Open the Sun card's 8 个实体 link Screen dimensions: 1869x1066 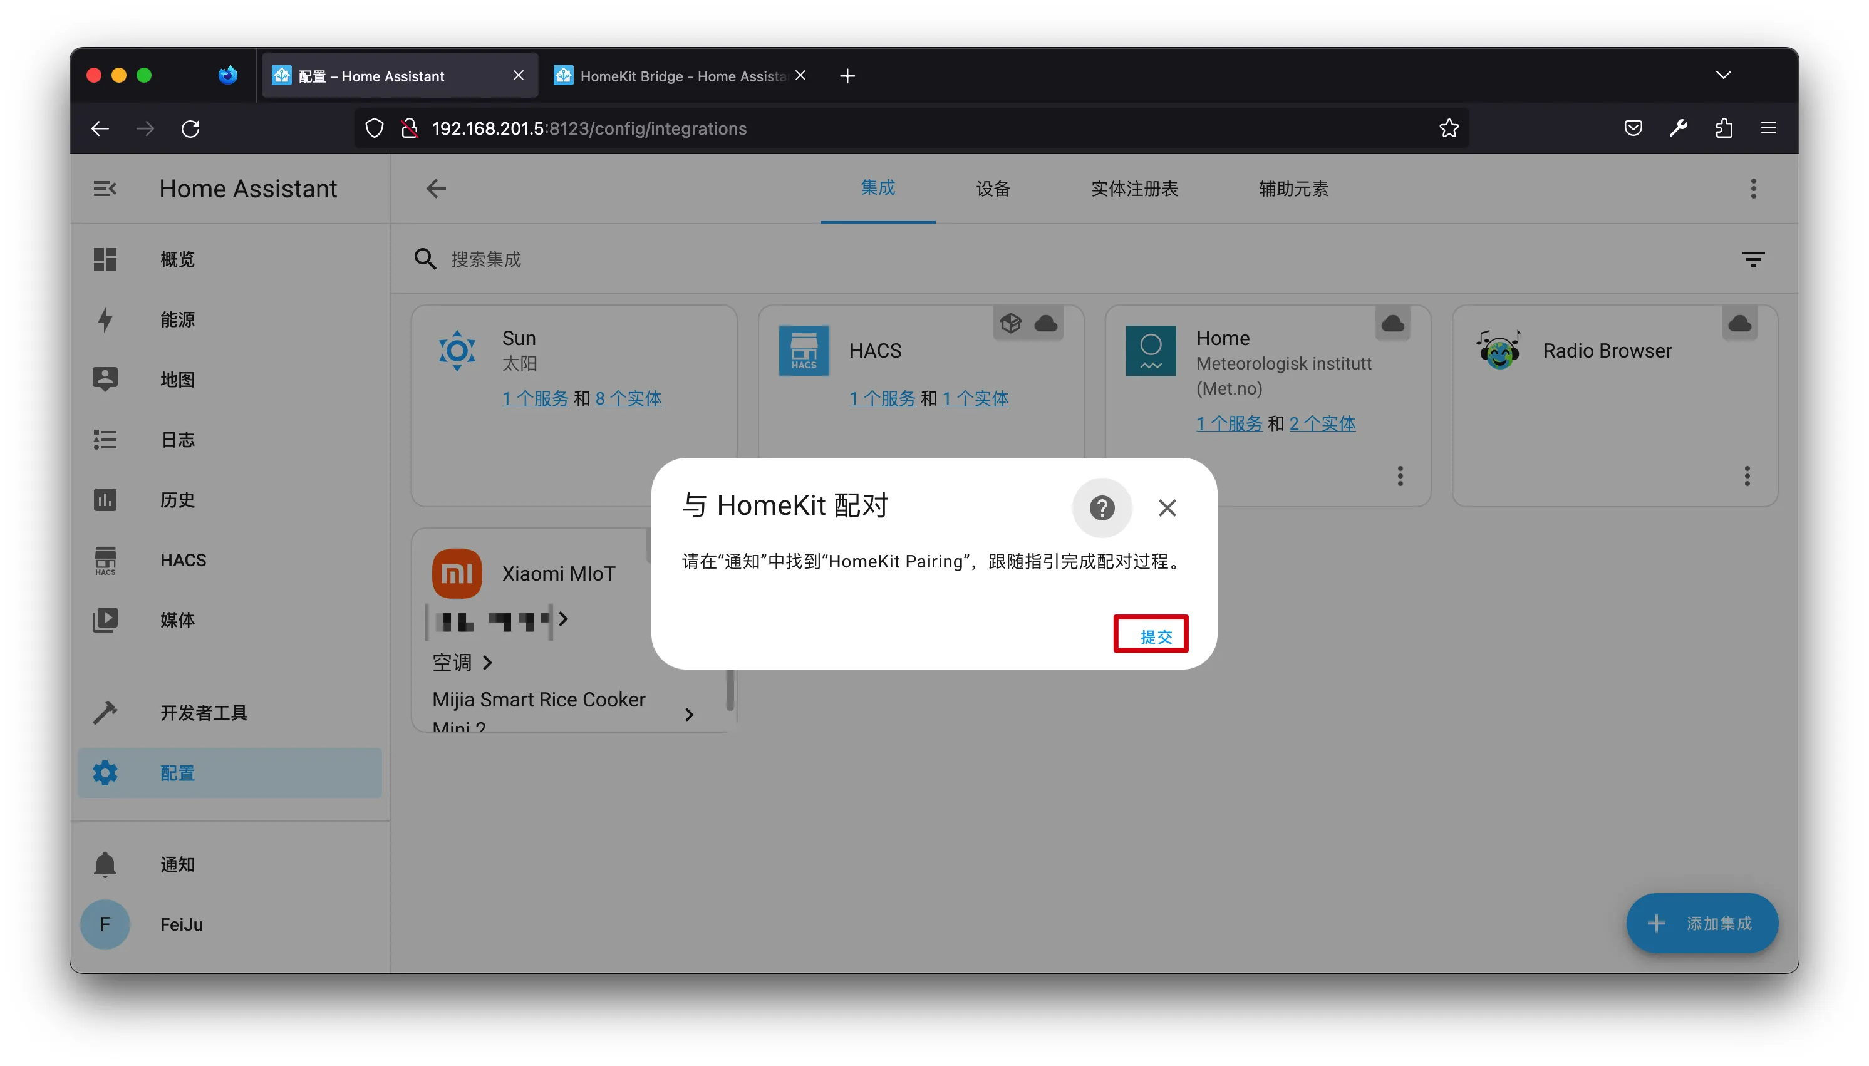pyautogui.click(x=628, y=398)
